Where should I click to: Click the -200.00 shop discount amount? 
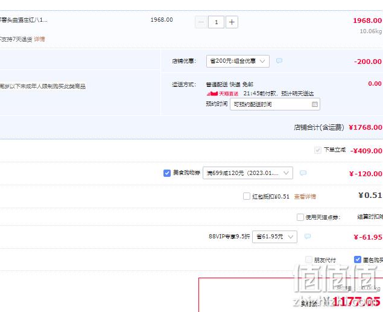click(x=367, y=62)
